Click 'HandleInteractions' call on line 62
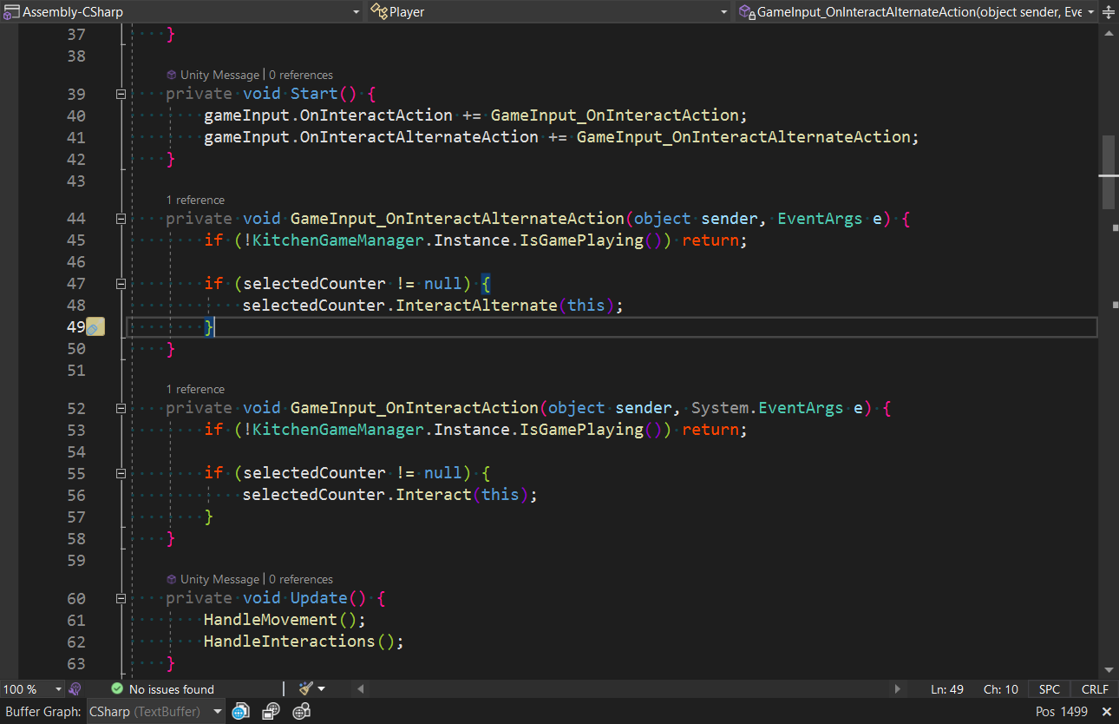This screenshot has width=1119, height=724. coord(290,642)
